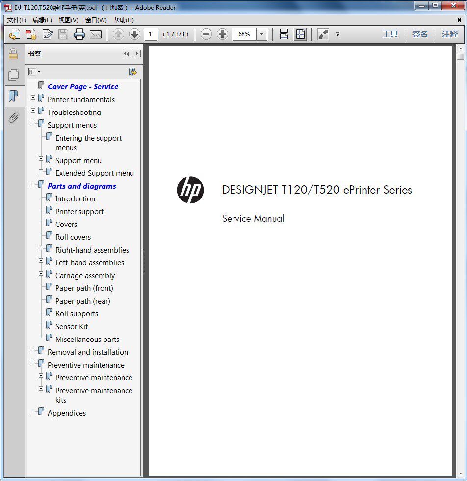This screenshot has height=481, width=467.
Task: Open the Attachments paperclip panel
Action: (13, 118)
